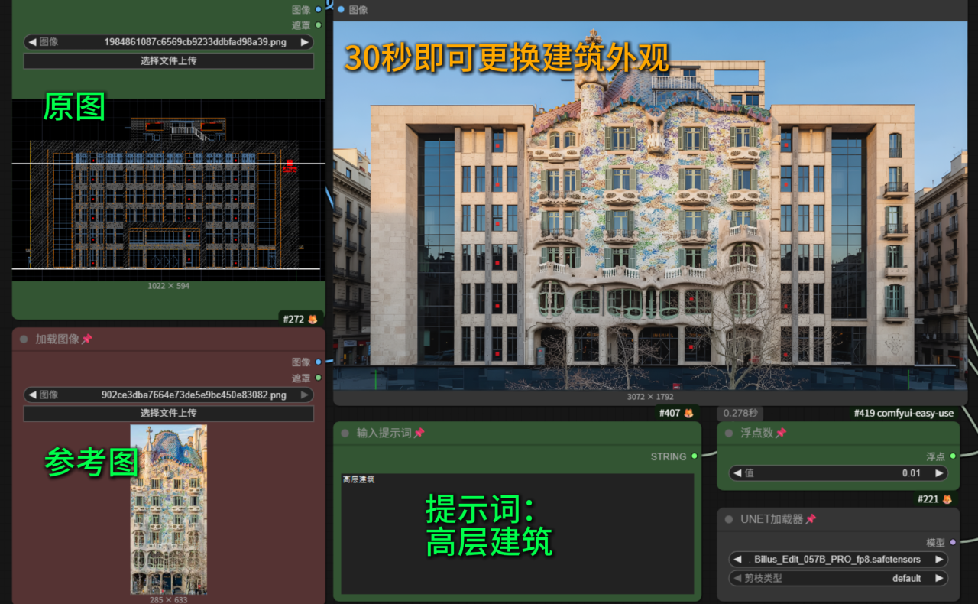Click the 浮点数 node title
Screen dimensions: 978x604
pos(757,433)
